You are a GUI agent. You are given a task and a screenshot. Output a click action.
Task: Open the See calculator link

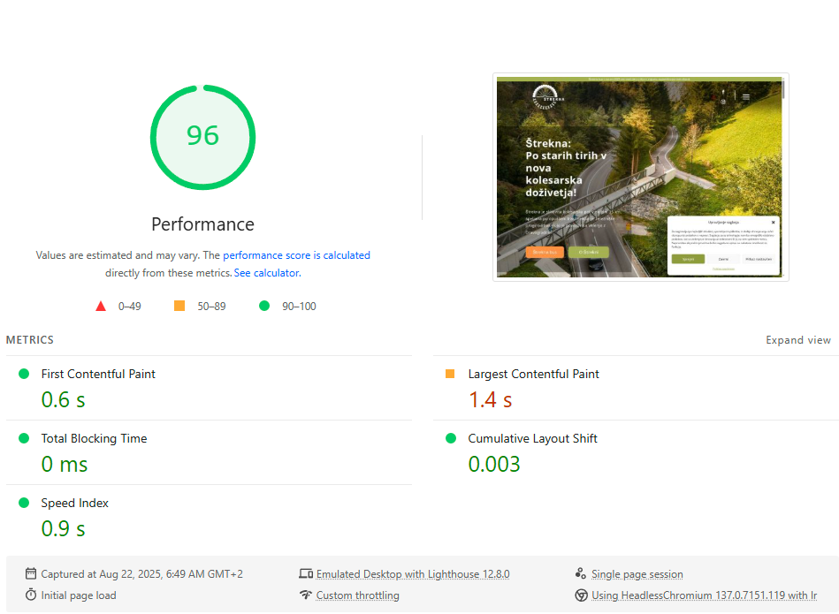266,274
